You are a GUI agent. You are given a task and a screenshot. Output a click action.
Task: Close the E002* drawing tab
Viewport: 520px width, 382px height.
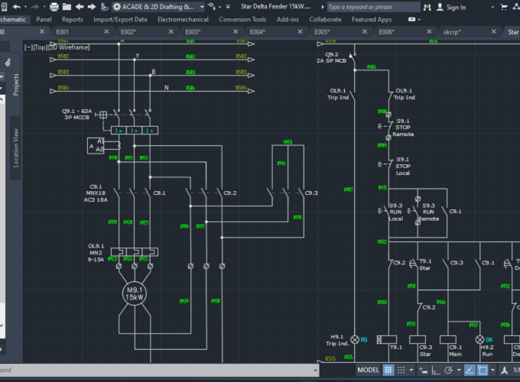(171, 31)
